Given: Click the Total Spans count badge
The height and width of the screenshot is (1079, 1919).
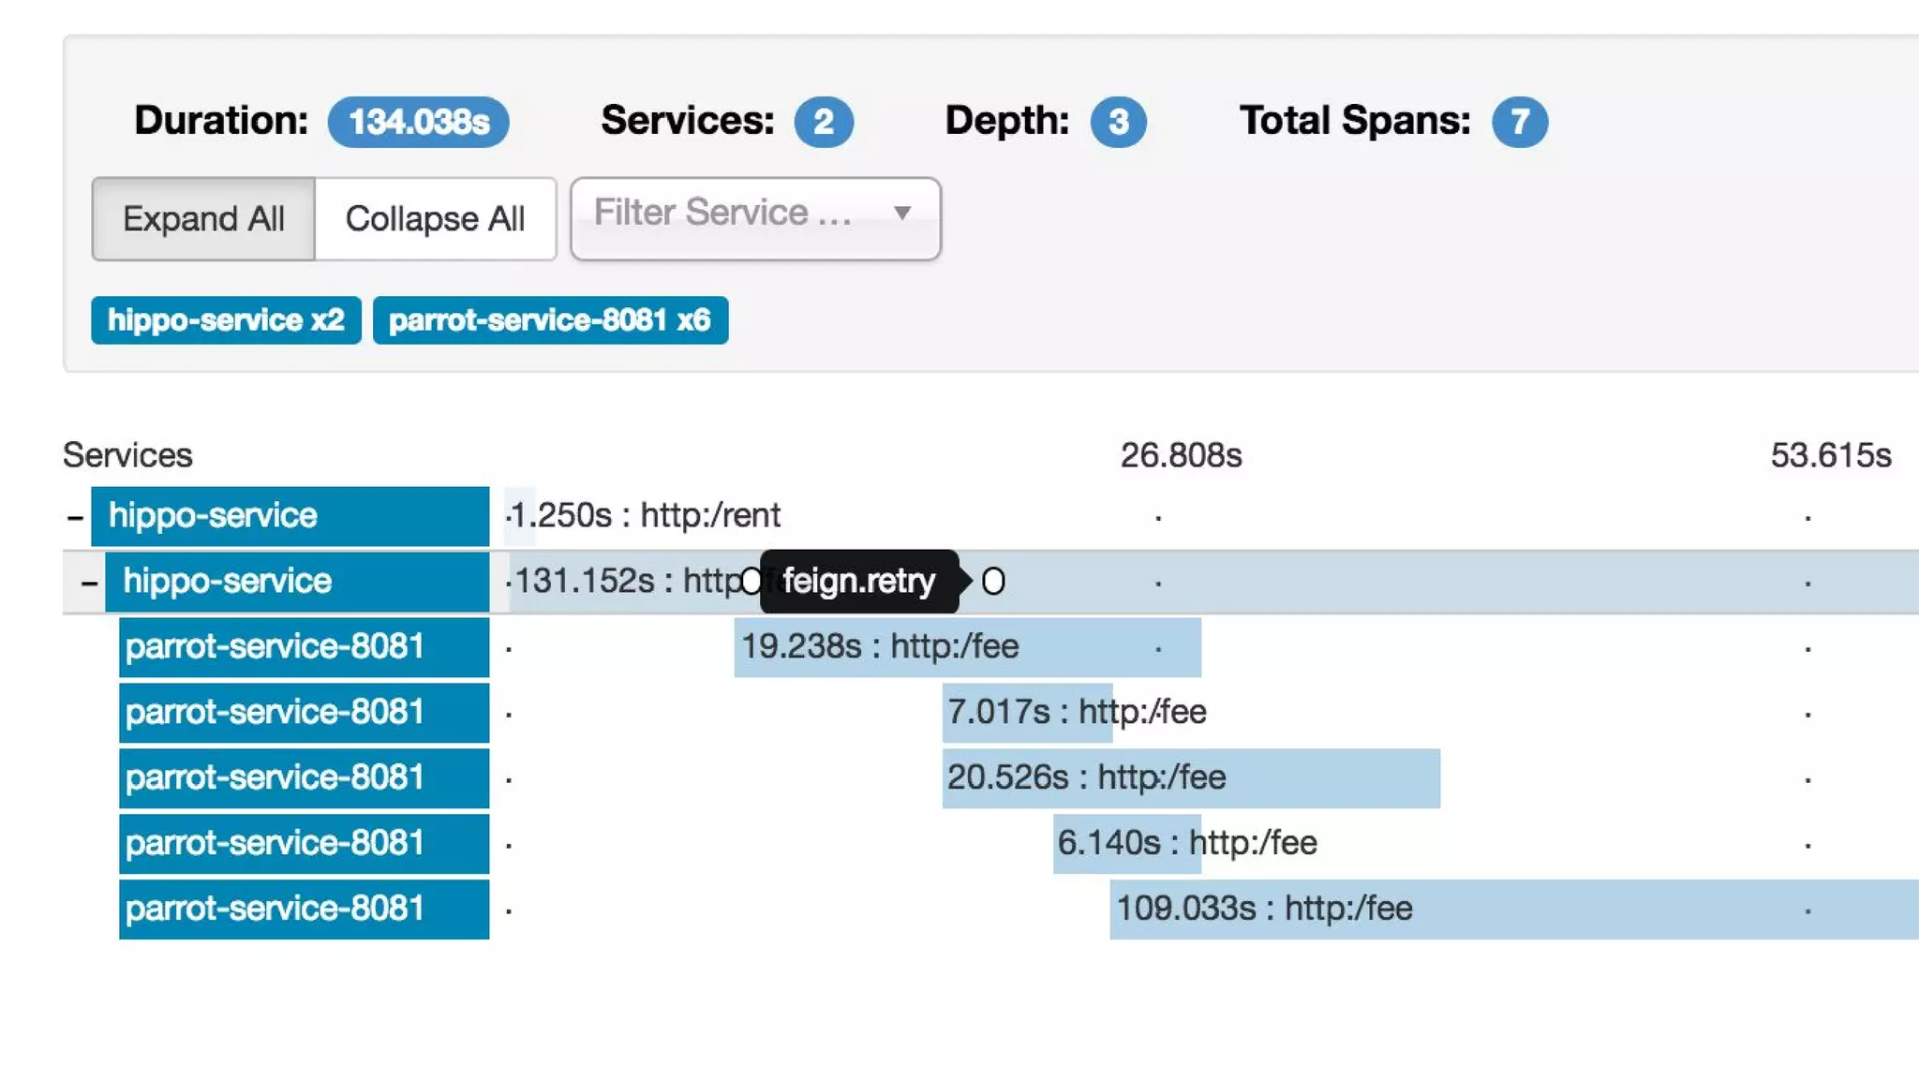Looking at the screenshot, I should click(1519, 122).
